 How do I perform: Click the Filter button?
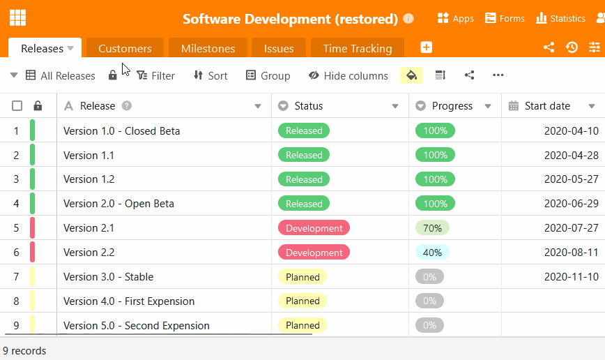[155, 75]
